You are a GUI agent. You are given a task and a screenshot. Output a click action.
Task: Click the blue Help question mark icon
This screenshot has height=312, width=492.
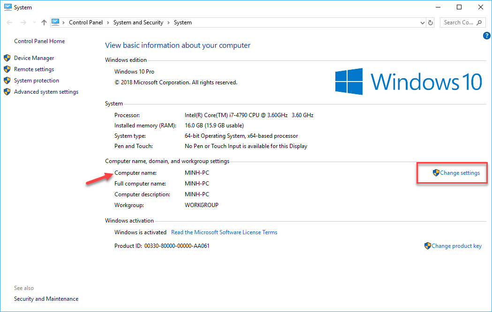(x=486, y=35)
